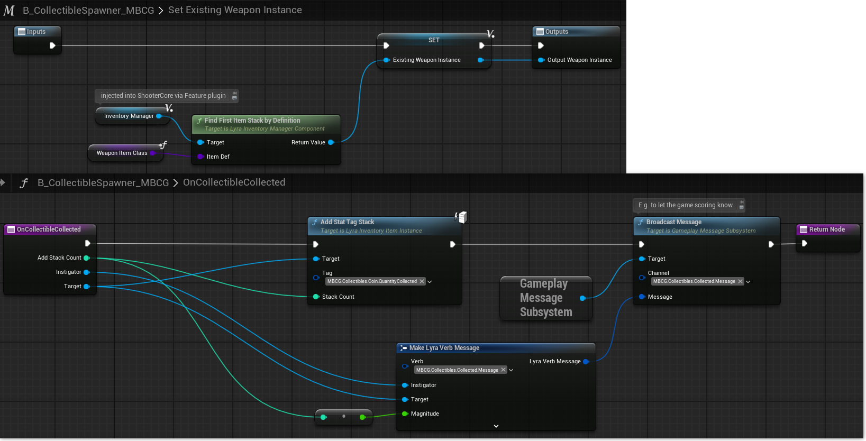Toggle the pin on the 'injected into ShooterCore' comment bubble
Image resolution: width=866 pixels, height=441 pixels.
[234, 96]
